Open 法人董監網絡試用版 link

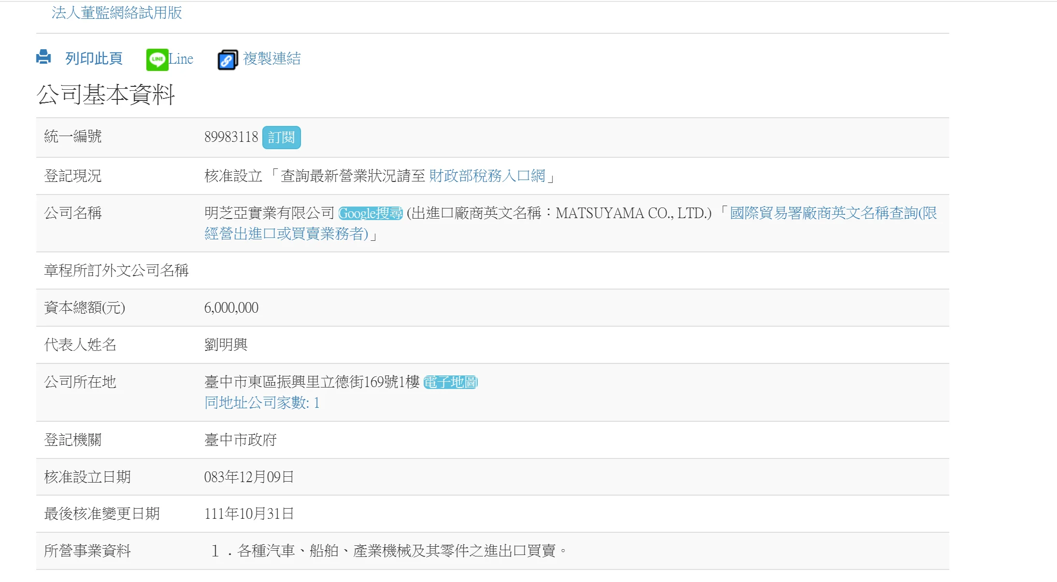tap(116, 13)
